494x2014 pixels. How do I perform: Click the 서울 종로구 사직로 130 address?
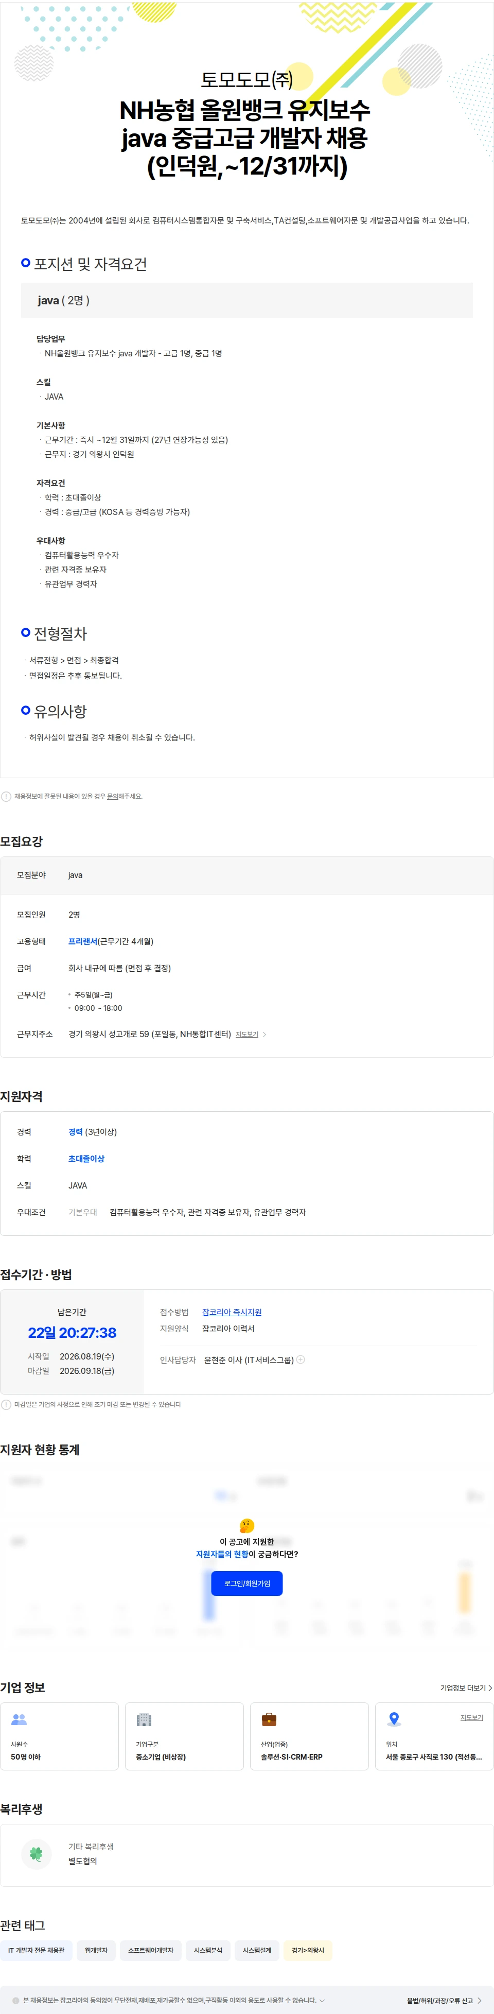tap(434, 1757)
